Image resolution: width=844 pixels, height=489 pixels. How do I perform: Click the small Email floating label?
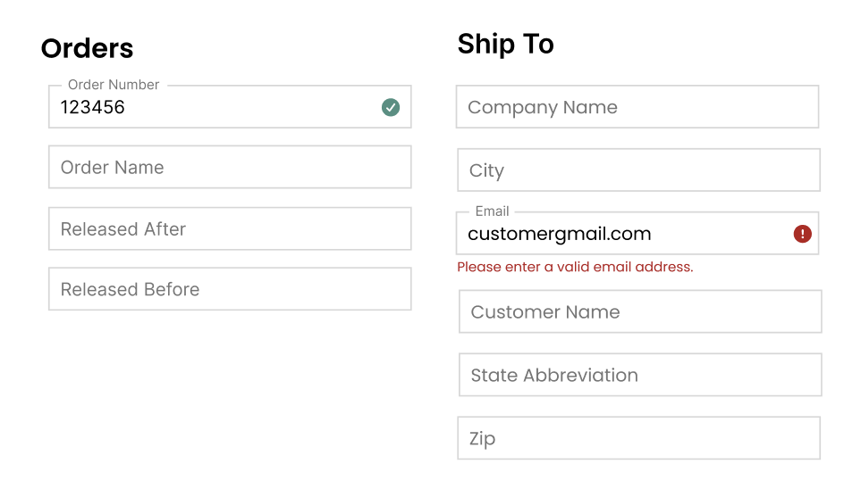492,211
